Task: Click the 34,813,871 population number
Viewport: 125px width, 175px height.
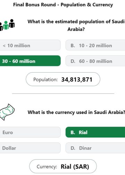Action: 77,80
